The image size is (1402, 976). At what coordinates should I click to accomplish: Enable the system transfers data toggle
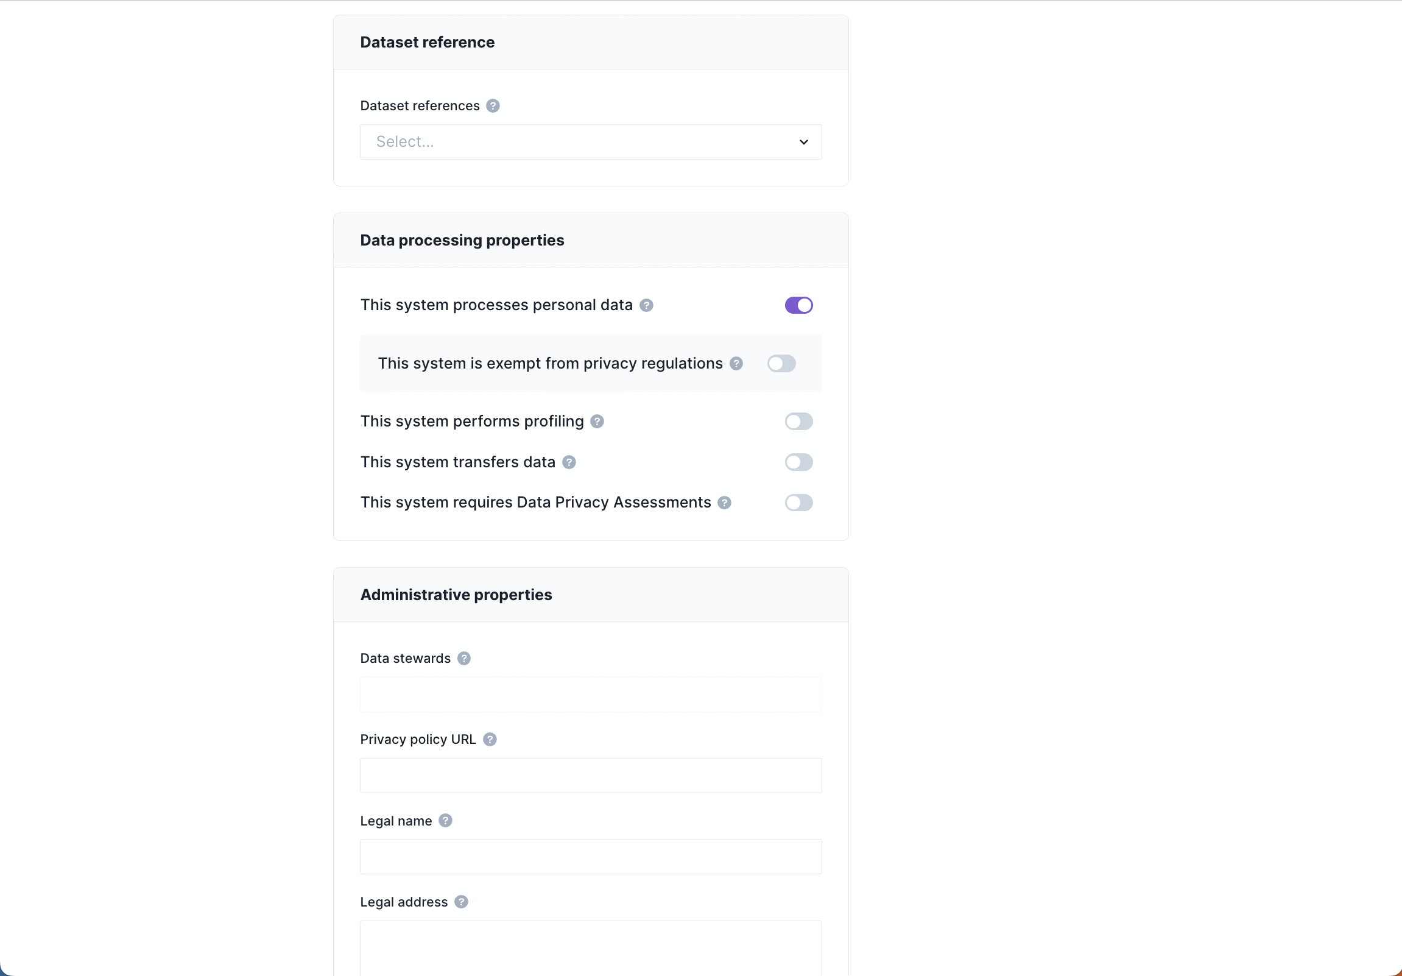point(798,462)
